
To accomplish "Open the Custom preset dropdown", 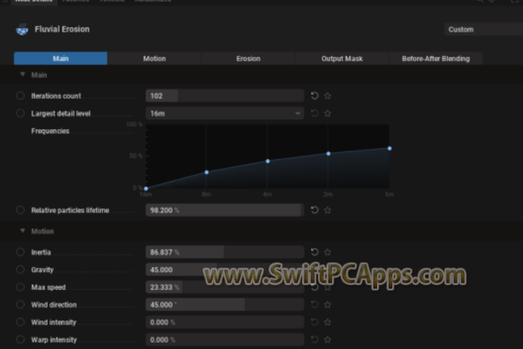I will click(483, 29).
